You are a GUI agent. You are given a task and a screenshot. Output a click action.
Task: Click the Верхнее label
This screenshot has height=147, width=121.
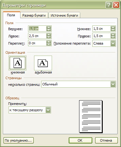click(15, 29)
